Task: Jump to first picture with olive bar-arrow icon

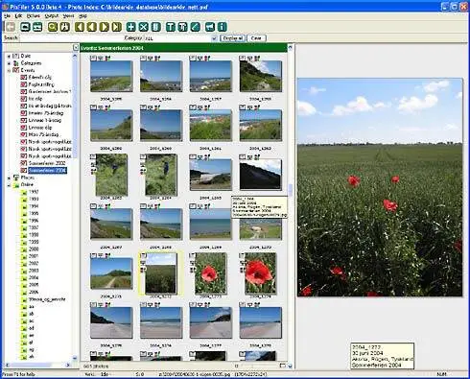Action: 80,27
